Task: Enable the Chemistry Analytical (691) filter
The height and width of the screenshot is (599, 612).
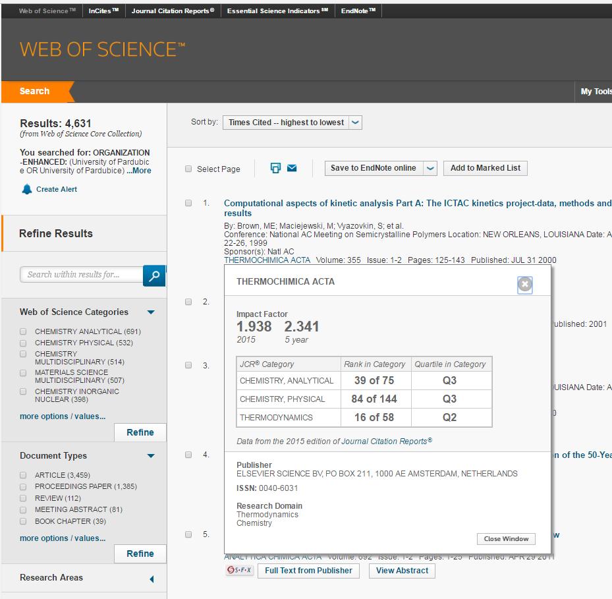Action: 23,331
